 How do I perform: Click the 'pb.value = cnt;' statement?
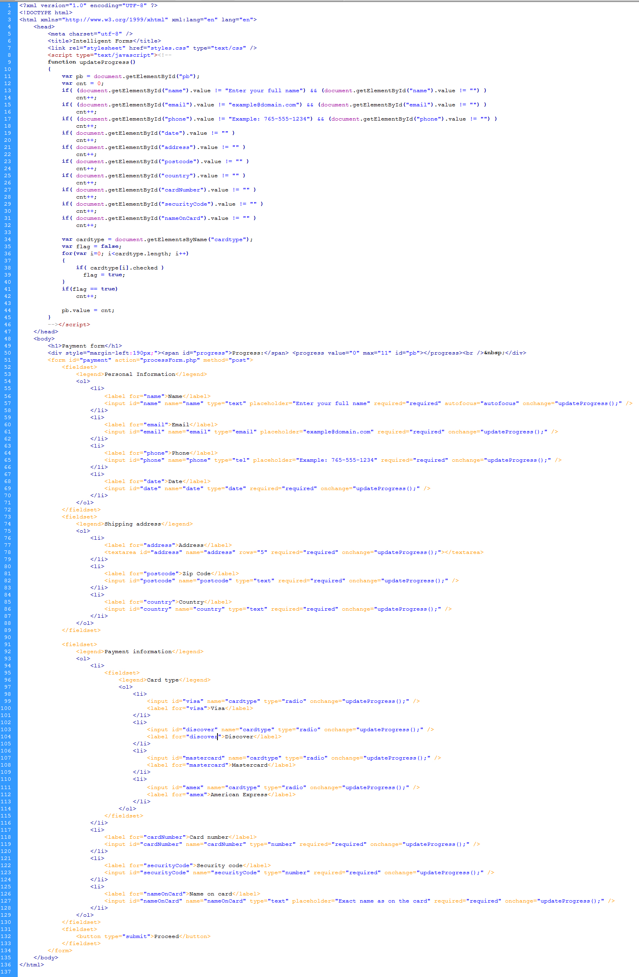pos(88,310)
